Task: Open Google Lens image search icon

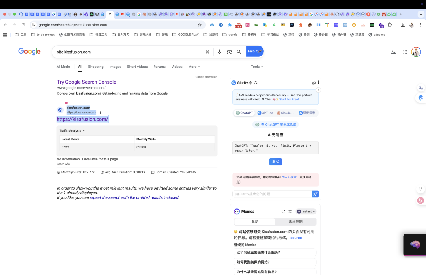Action: pos(229,52)
